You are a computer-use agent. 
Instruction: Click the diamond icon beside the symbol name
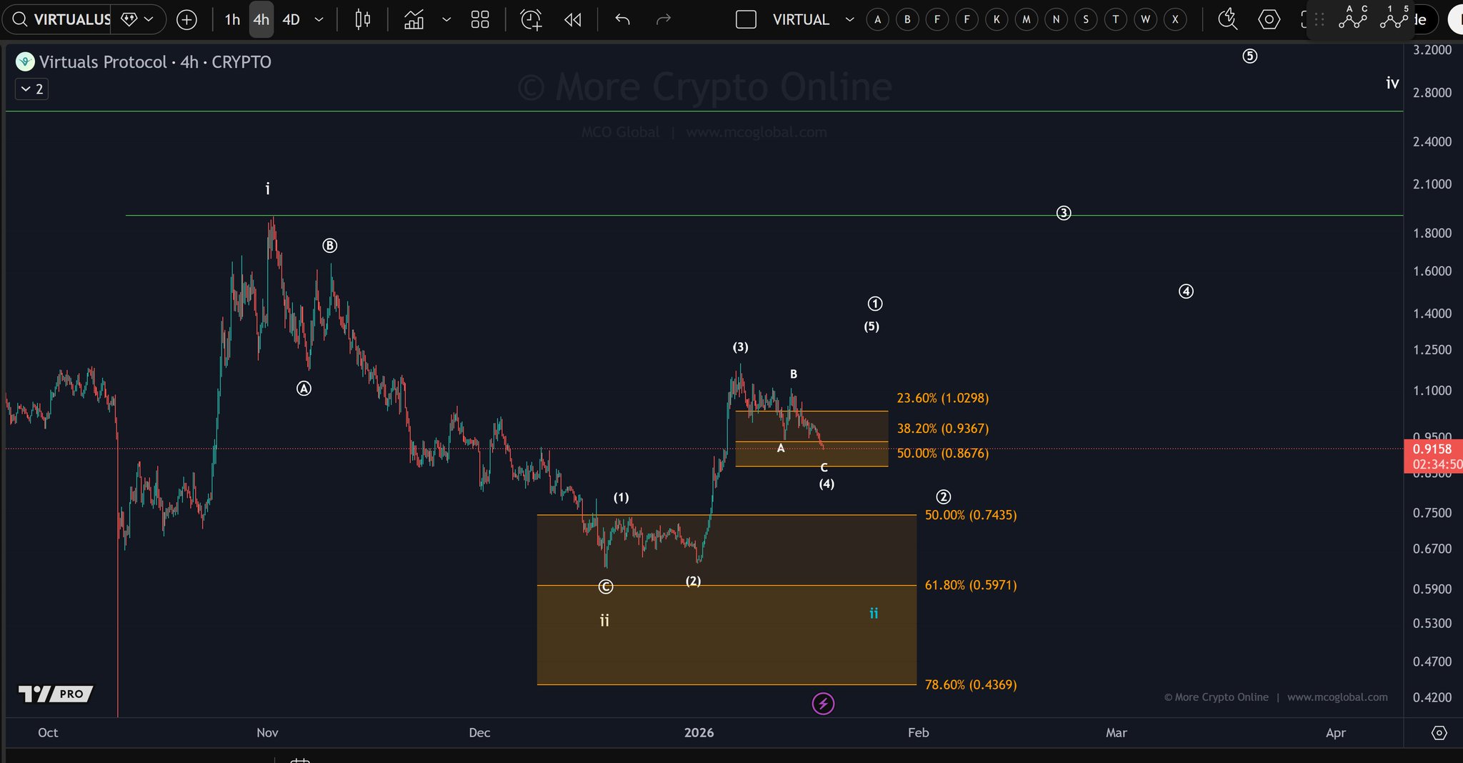pos(129,19)
